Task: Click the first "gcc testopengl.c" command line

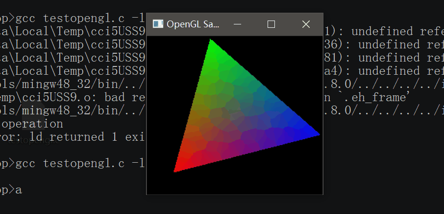Action: click(78, 19)
